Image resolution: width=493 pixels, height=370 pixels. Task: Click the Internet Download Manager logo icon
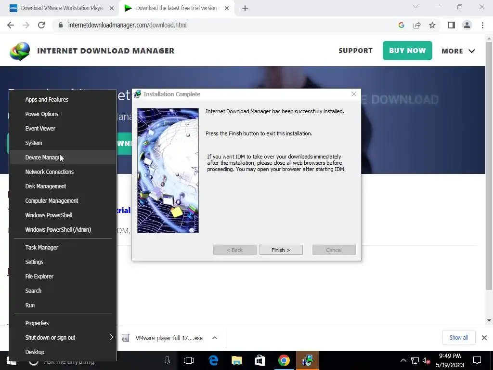pyautogui.click(x=20, y=51)
